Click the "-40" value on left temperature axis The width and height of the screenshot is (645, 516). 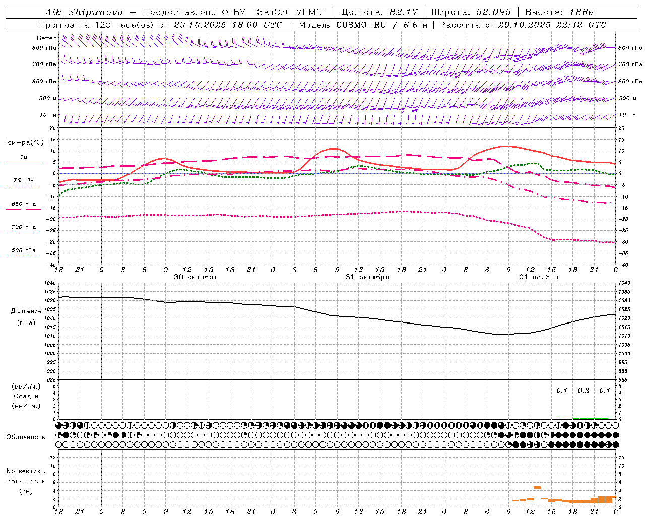tap(52, 265)
